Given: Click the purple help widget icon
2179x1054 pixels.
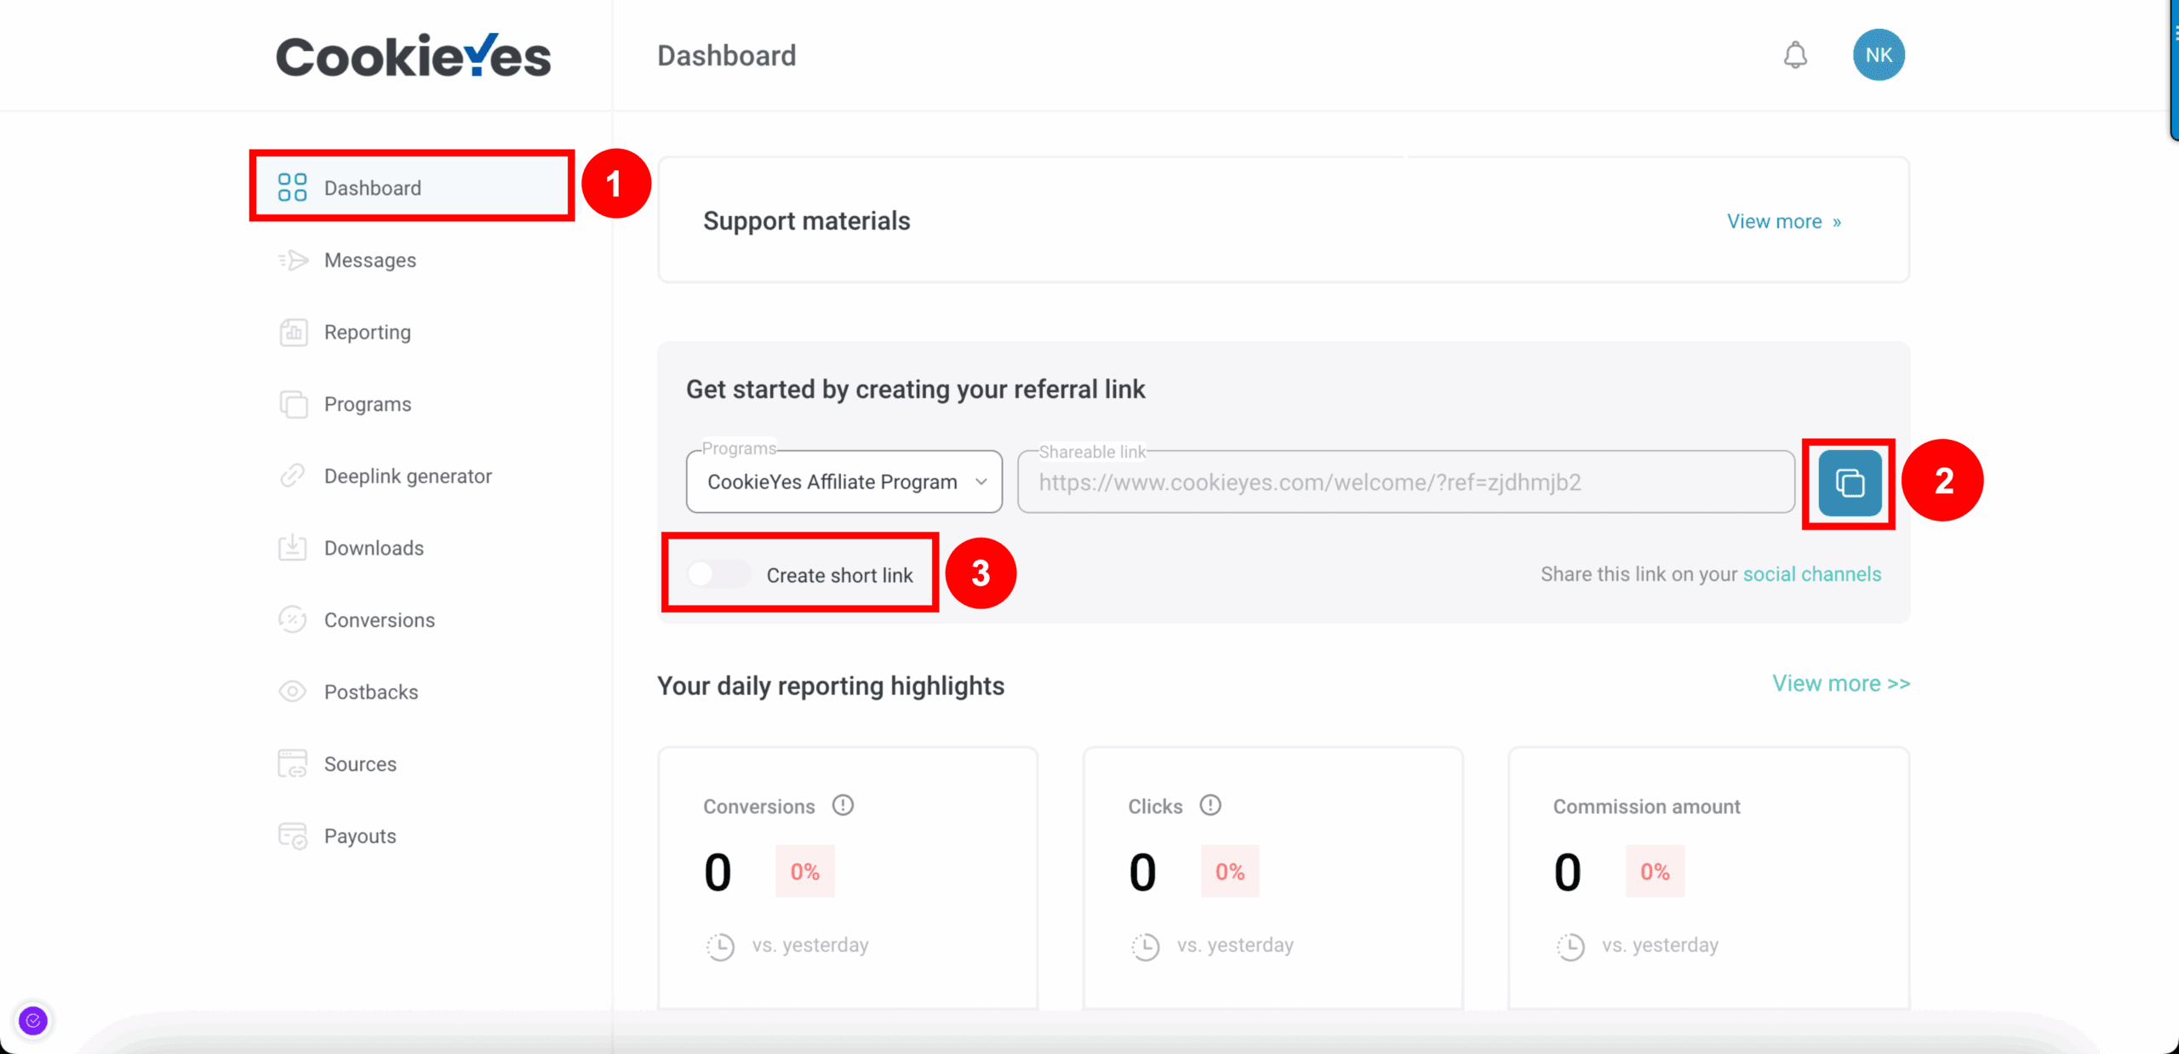Looking at the screenshot, I should click(33, 1020).
